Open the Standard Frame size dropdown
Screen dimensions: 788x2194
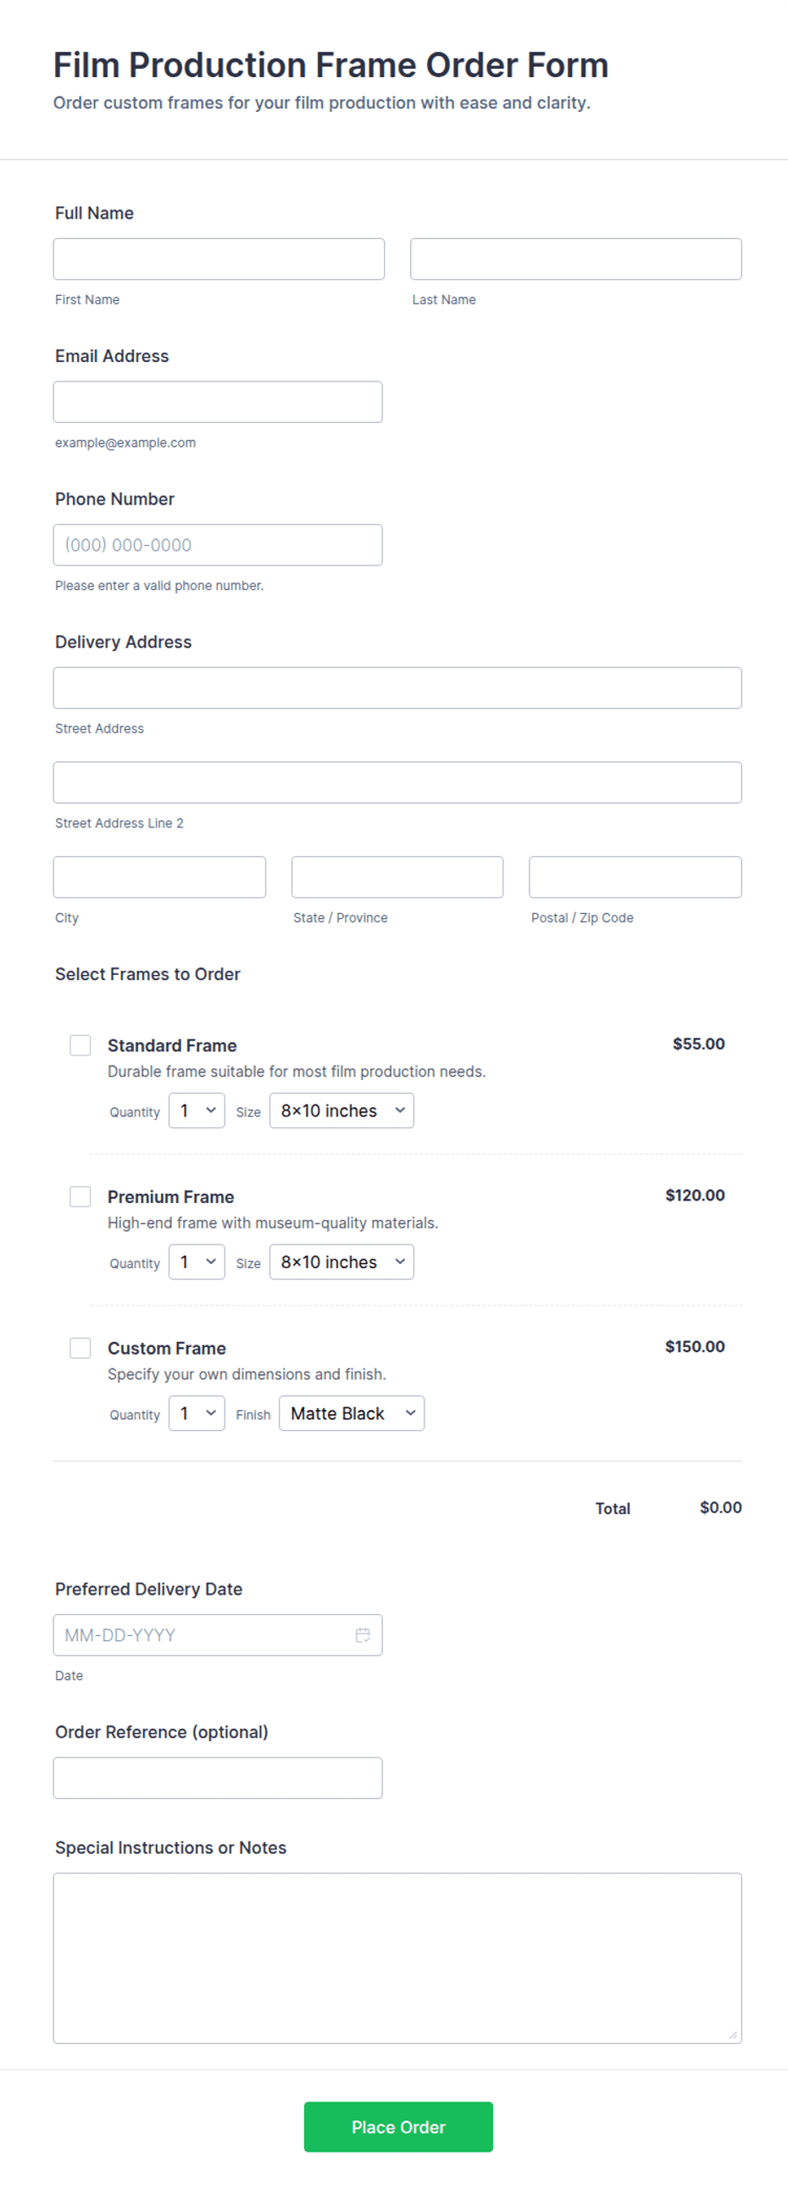click(x=342, y=1111)
